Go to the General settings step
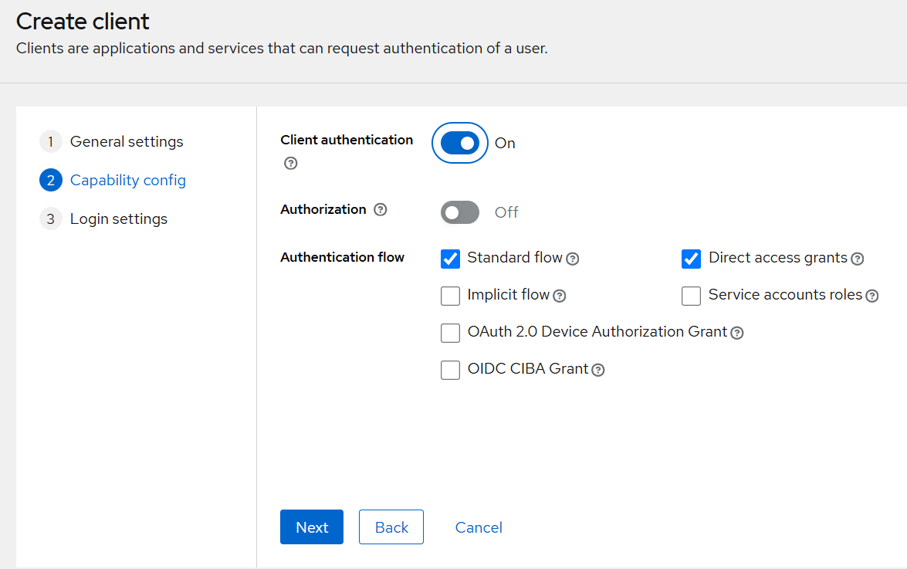The image size is (907, 569). click(x=127, y=141)
